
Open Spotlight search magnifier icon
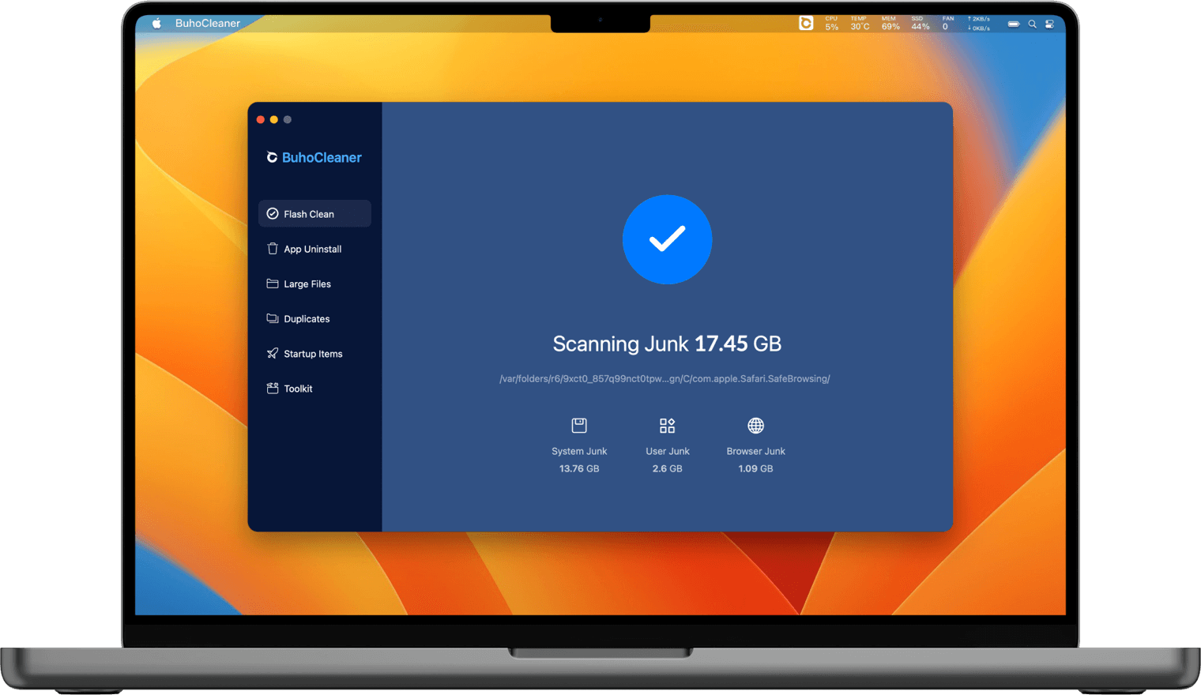(1032, 24)
